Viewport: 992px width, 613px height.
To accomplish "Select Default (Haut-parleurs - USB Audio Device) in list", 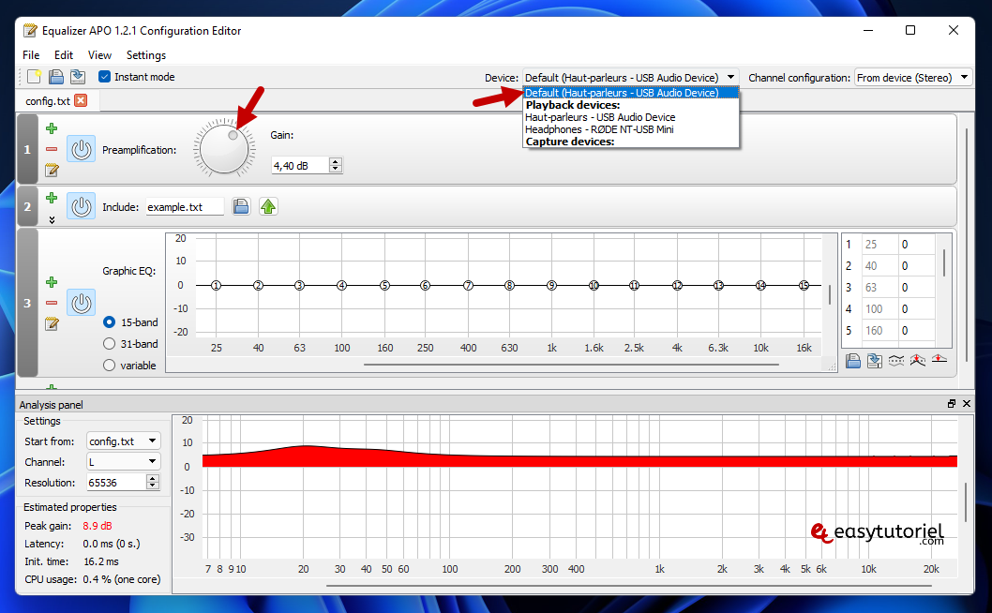I will click(631, 93).
